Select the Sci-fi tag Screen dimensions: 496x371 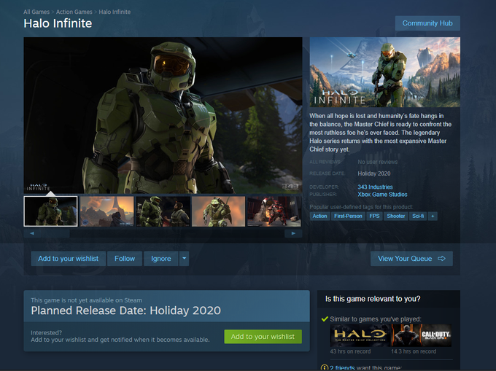coord(418,216)
